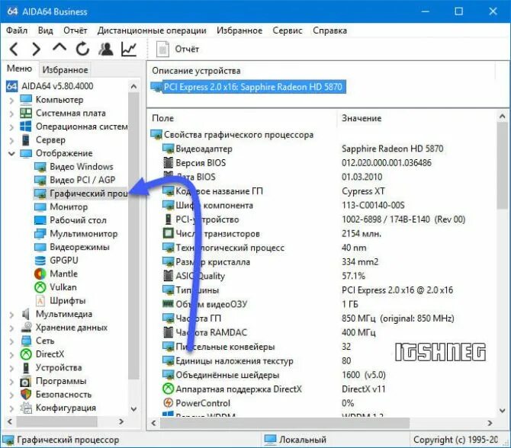The image size is (511, 448).
Task: Expand the Сеть tree node
Action: click(11, 341)
